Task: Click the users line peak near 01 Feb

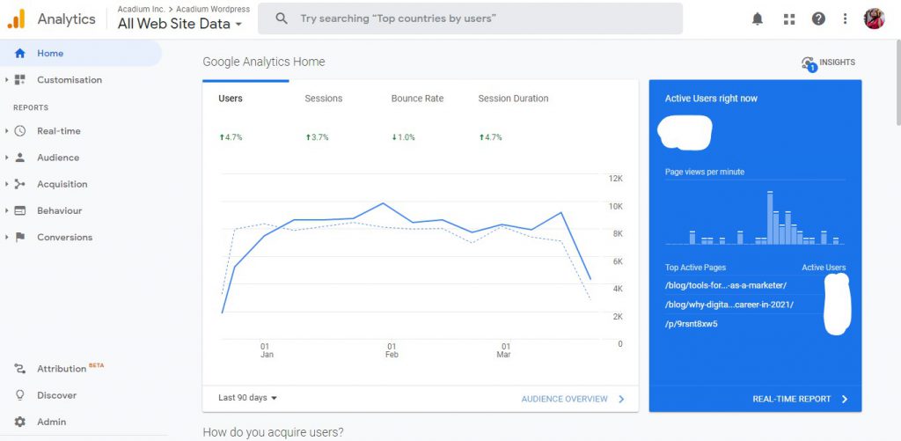Action: point(383,203)
